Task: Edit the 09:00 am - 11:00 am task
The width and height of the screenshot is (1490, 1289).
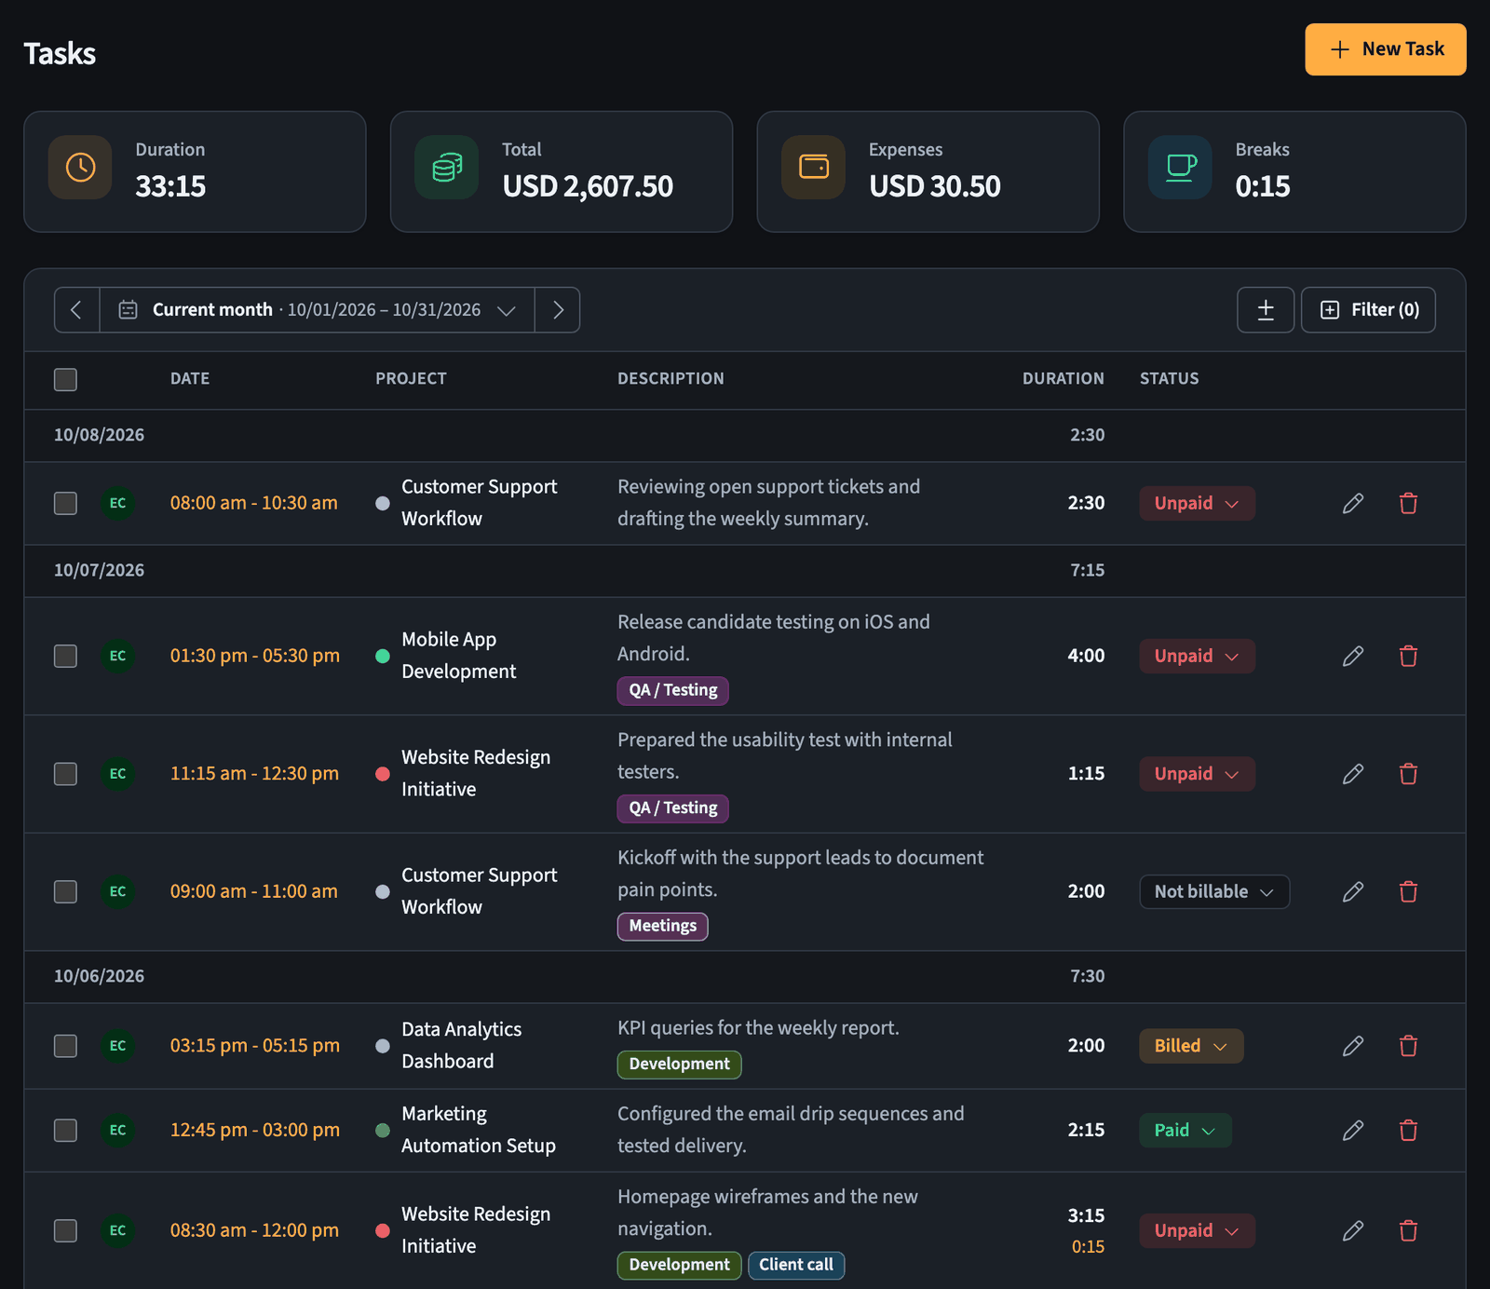Action: pos(1353,891)
